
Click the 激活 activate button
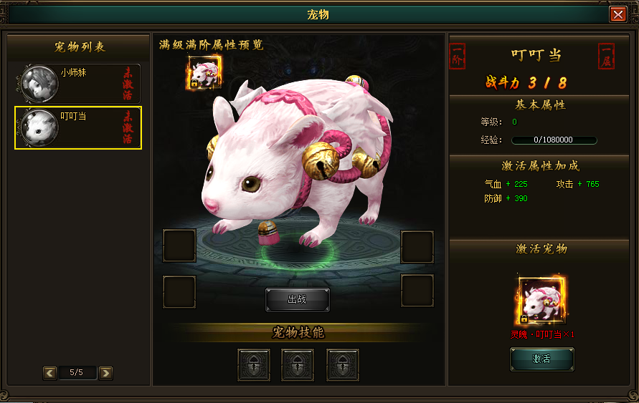pos(541,359)
